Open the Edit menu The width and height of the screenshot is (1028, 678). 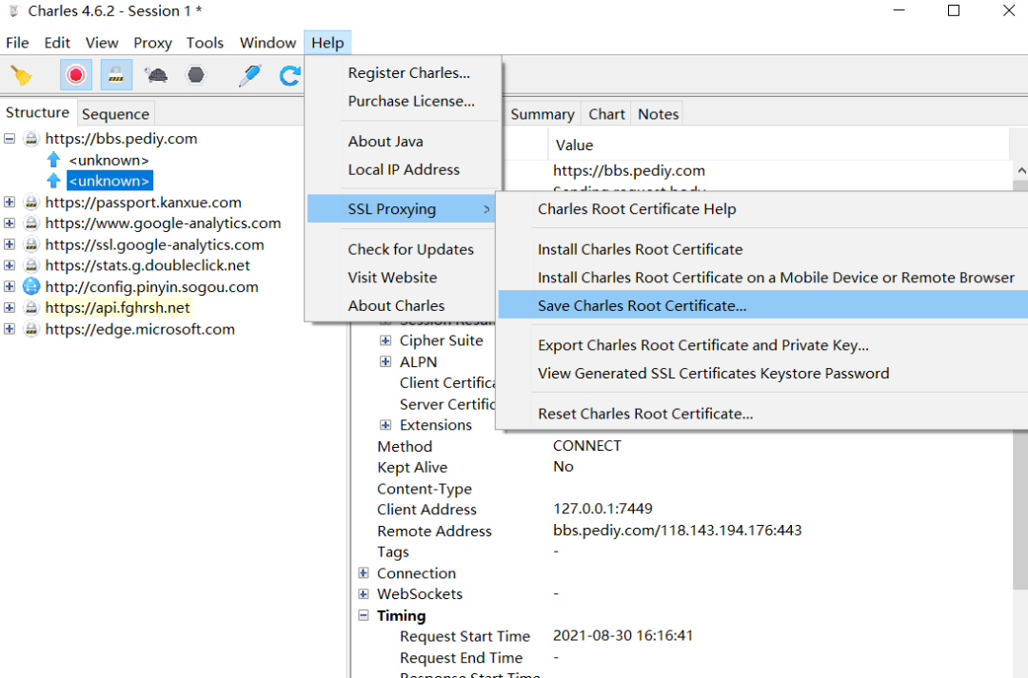point(57,43)
